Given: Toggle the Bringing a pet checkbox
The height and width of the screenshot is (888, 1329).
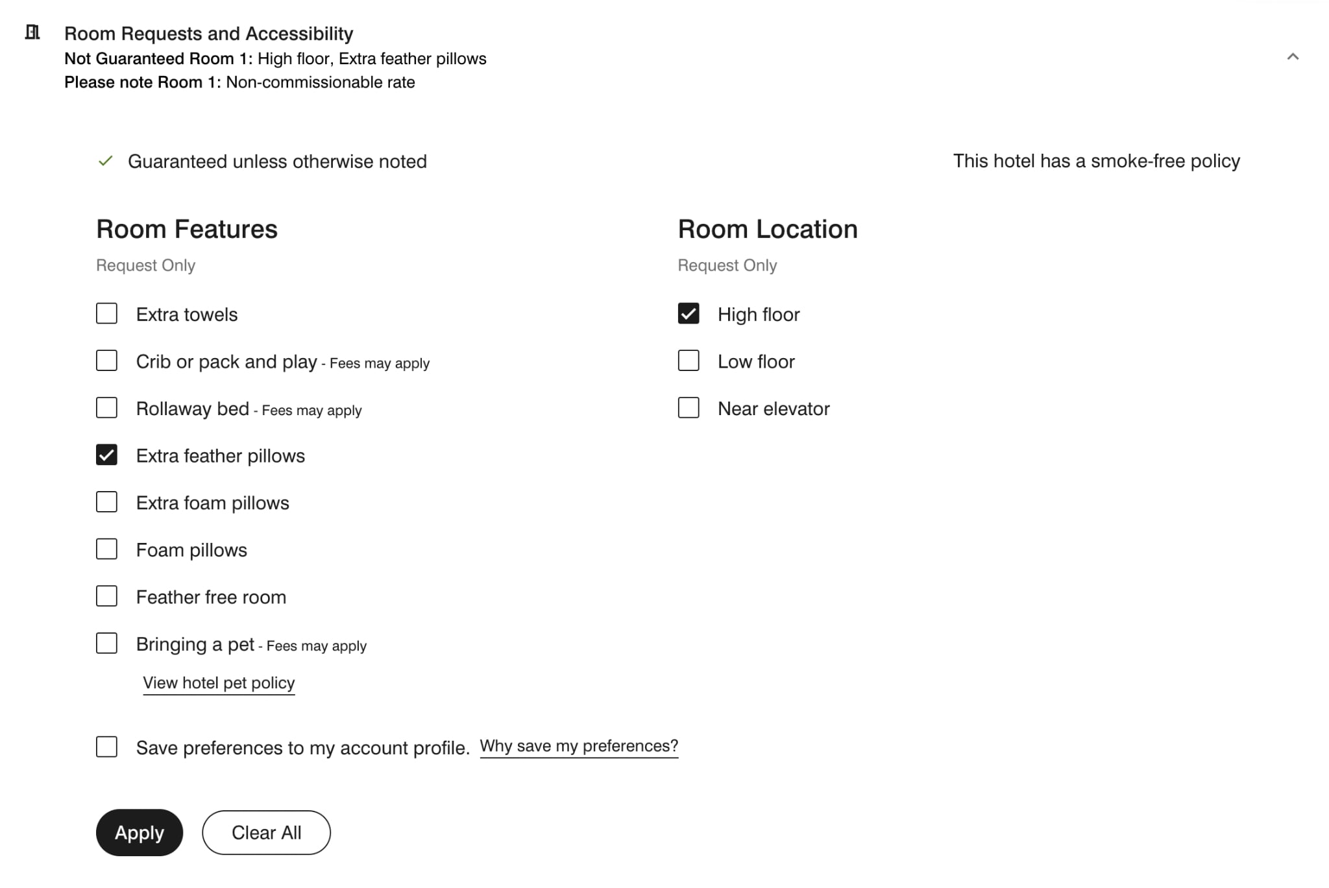Looking at the screenshot, I should click(106, 643).
